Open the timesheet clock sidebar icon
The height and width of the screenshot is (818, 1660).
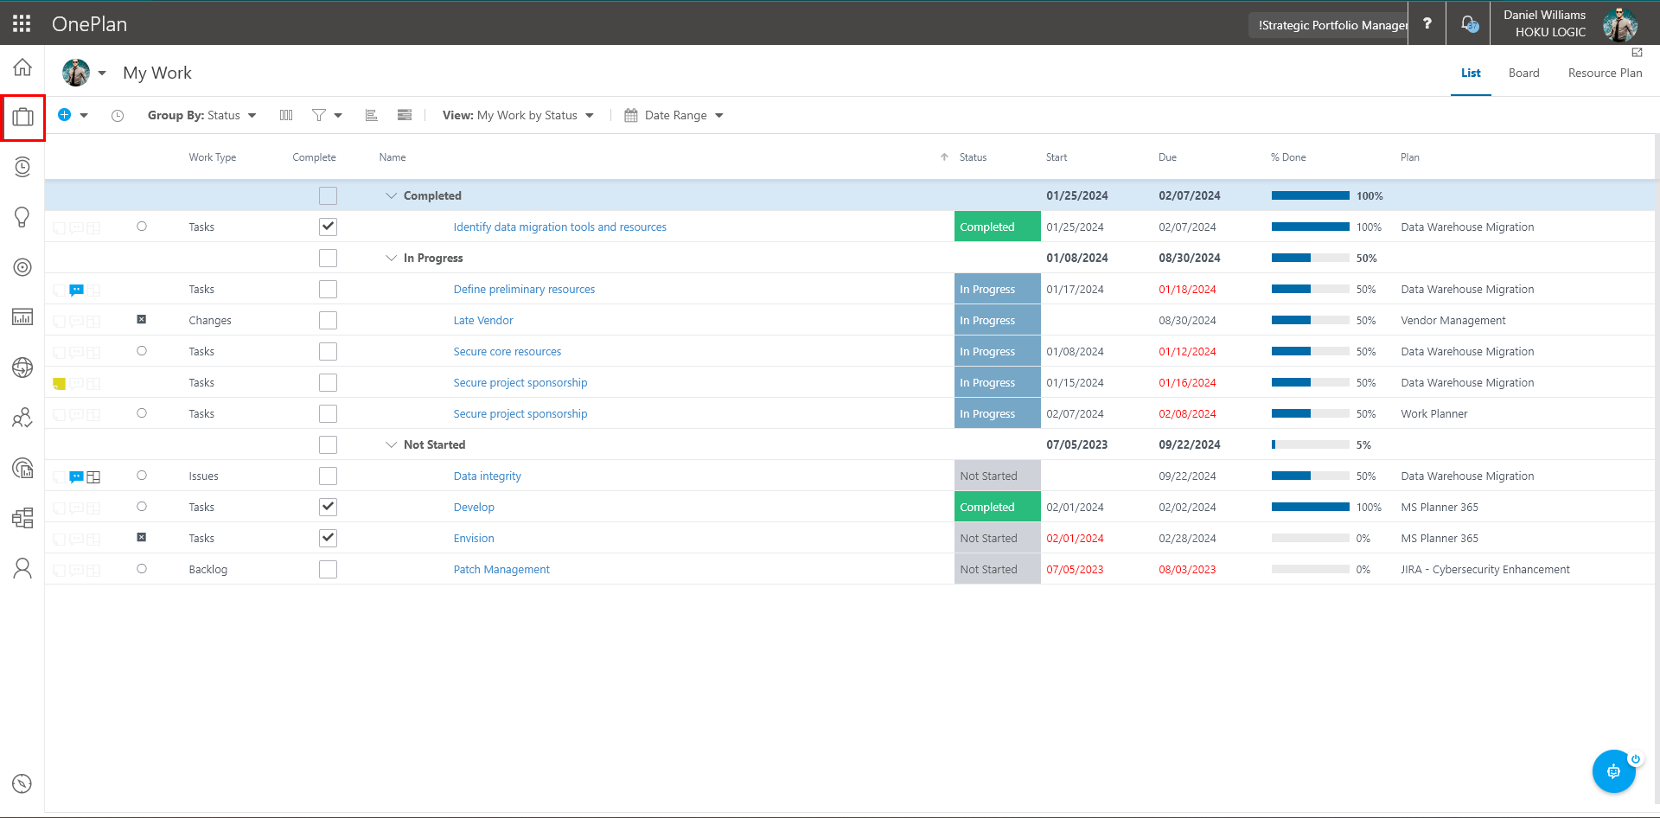click(22, 167)
